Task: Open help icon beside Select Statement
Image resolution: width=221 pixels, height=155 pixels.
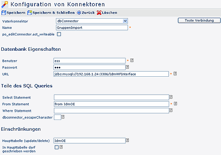Action: point(171,97)
